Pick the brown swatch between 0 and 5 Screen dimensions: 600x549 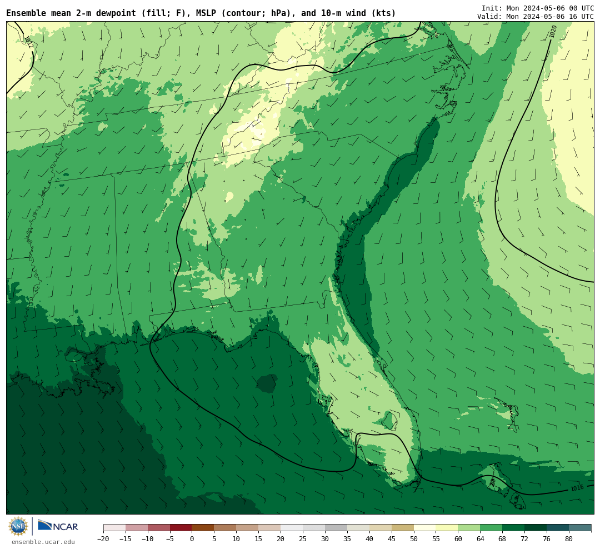[x=203, y=528]
